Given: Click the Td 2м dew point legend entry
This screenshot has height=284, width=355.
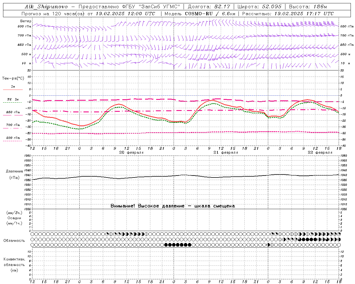Looking at the screenshot, I should pyautogui.click(x=13, y=99).
